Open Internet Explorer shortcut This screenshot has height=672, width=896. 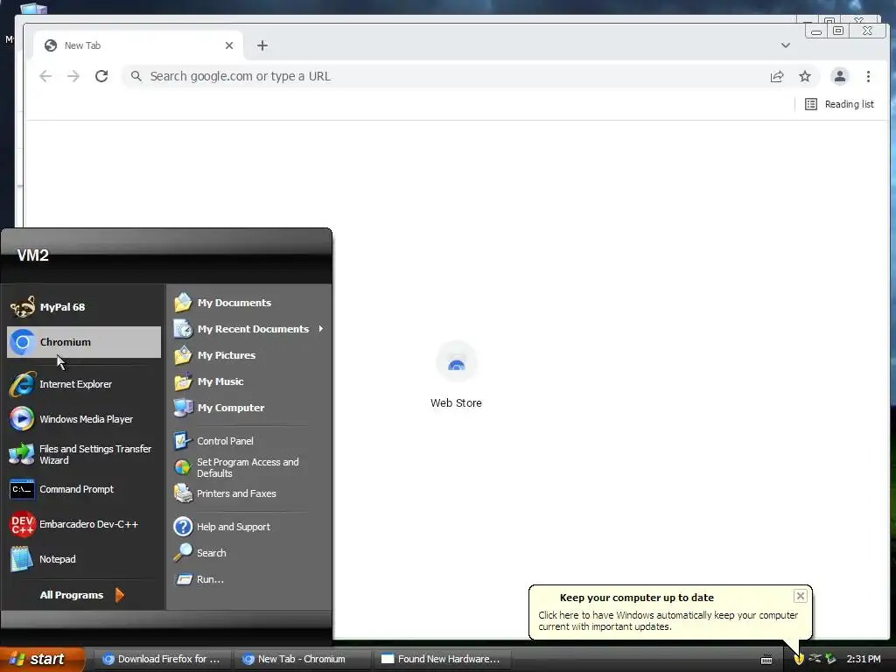pyautogui.click(x=83, y=384)
